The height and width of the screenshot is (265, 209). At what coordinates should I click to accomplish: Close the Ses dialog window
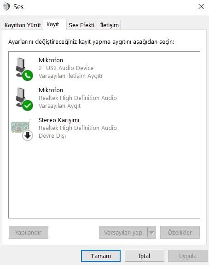(x=201, y=7)
